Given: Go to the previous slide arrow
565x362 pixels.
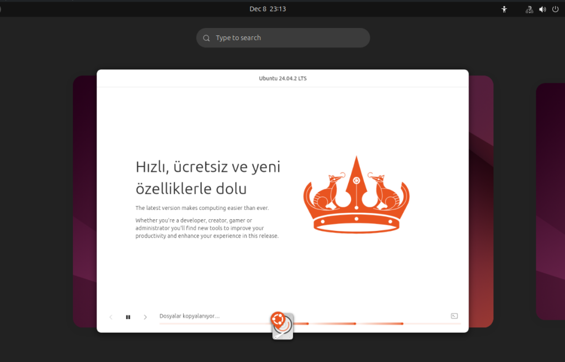Looking at the screenshot, I should pyautogui.click(x=111, y=317).
